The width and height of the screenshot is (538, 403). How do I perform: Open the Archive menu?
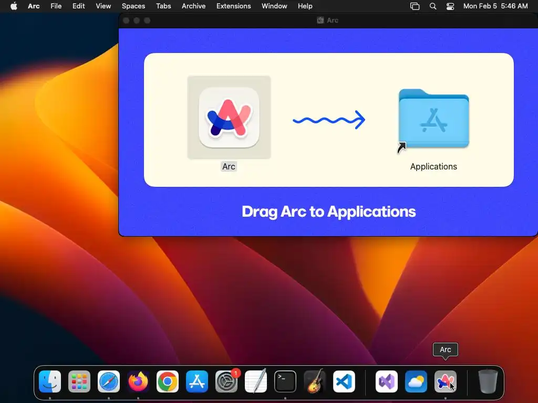[x=193, y=6]
